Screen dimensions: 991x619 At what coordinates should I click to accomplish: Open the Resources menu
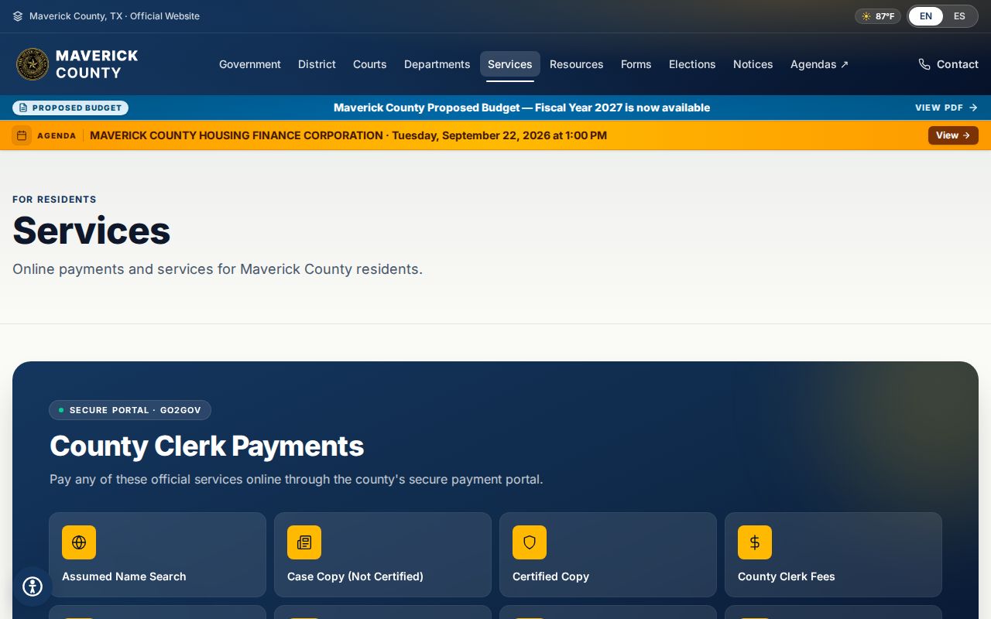point(577,64)
